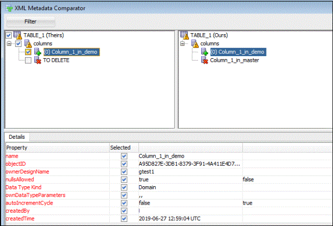Click the createdTime property label
Screen dimensions: 333x226
[20, 219]
